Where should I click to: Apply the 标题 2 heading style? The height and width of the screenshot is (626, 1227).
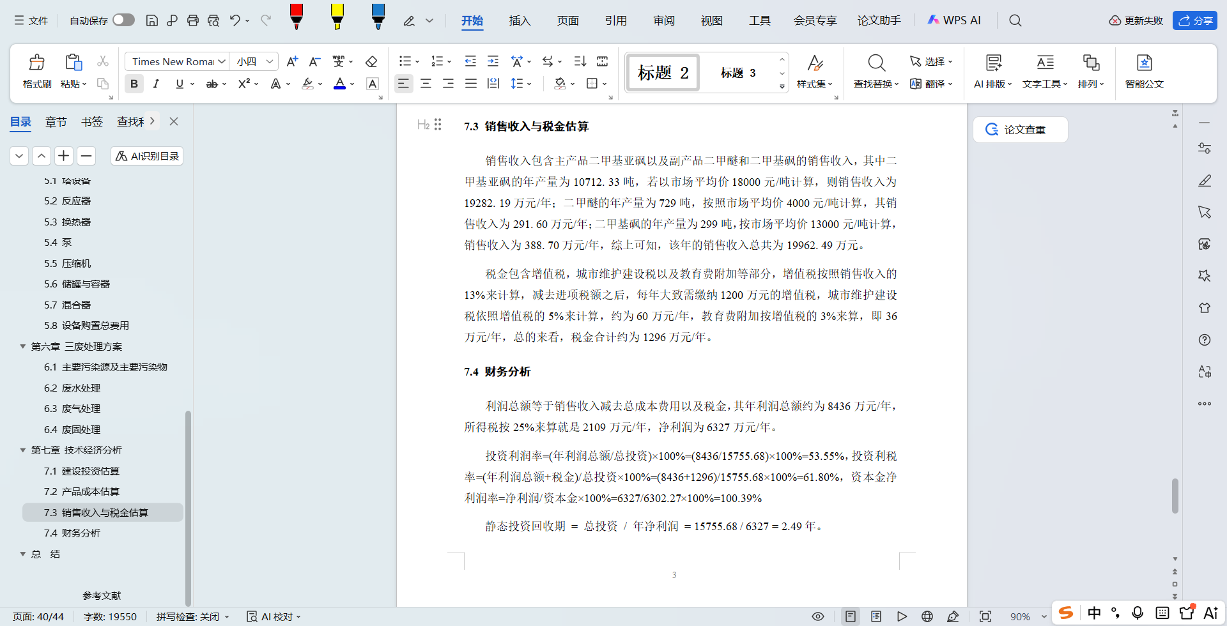pos(663,72)
